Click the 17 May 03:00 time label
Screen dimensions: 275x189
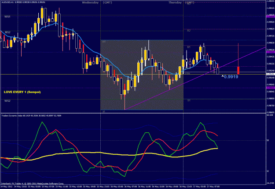(200, 186)
